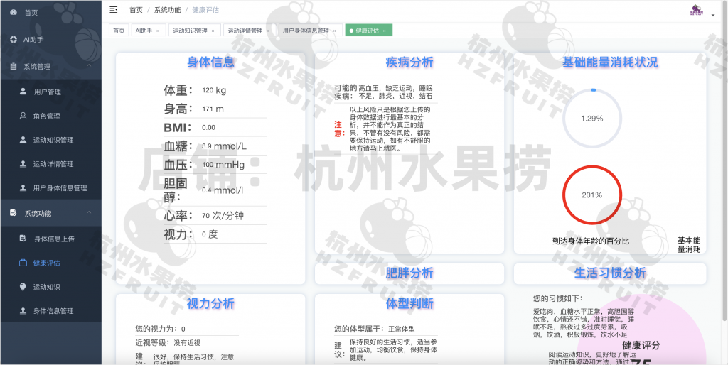
Task: Click the 首页 dashboard icon in sidebar
Action: point(14,13)
